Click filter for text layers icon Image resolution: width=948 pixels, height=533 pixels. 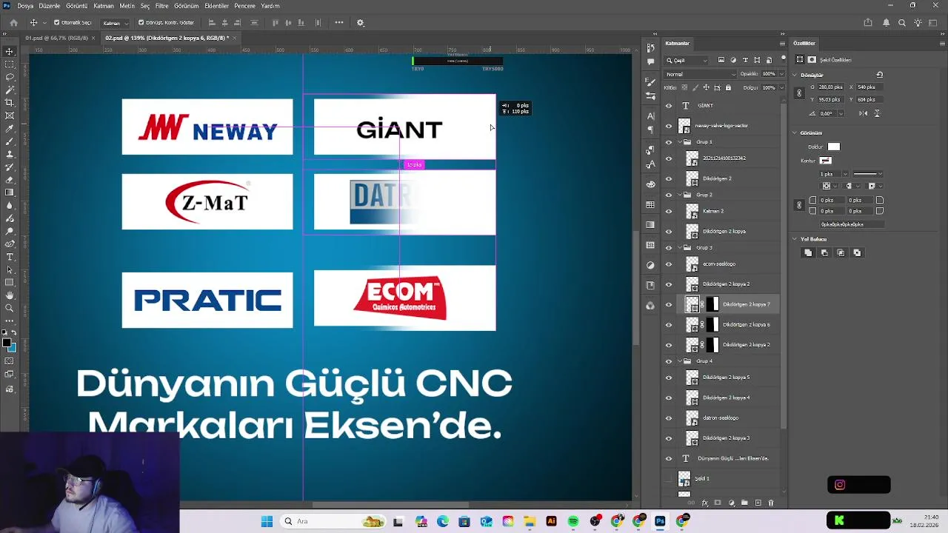tap(745, 60)
